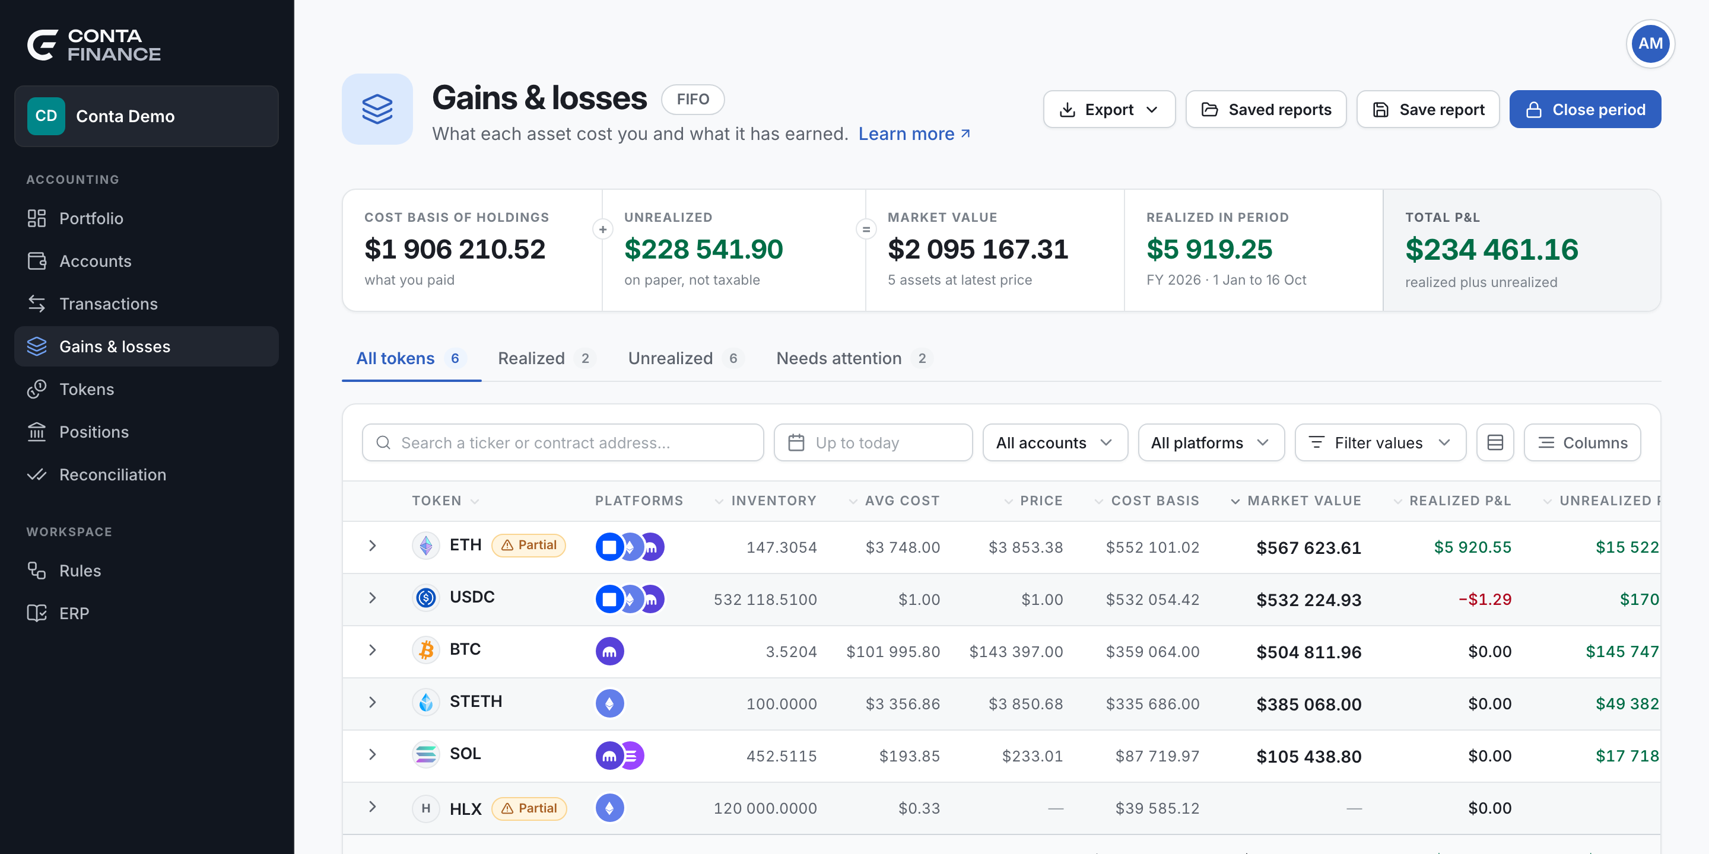
Task: Click the BTC bitcoin icon
Action: tap(426, 650)
